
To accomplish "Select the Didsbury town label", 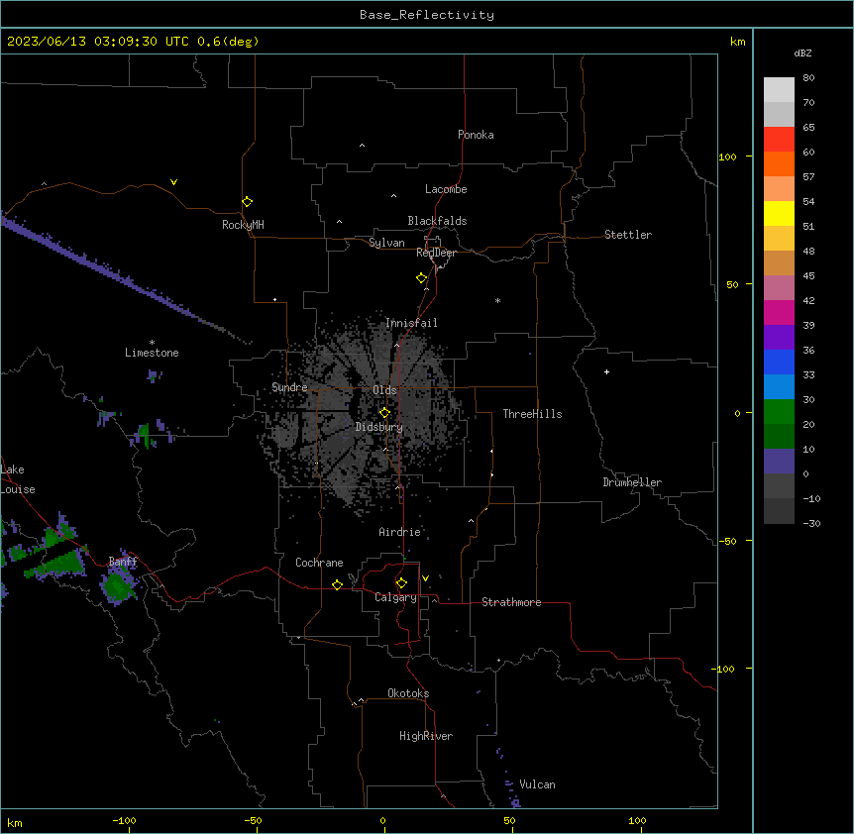I will (379, 427).
